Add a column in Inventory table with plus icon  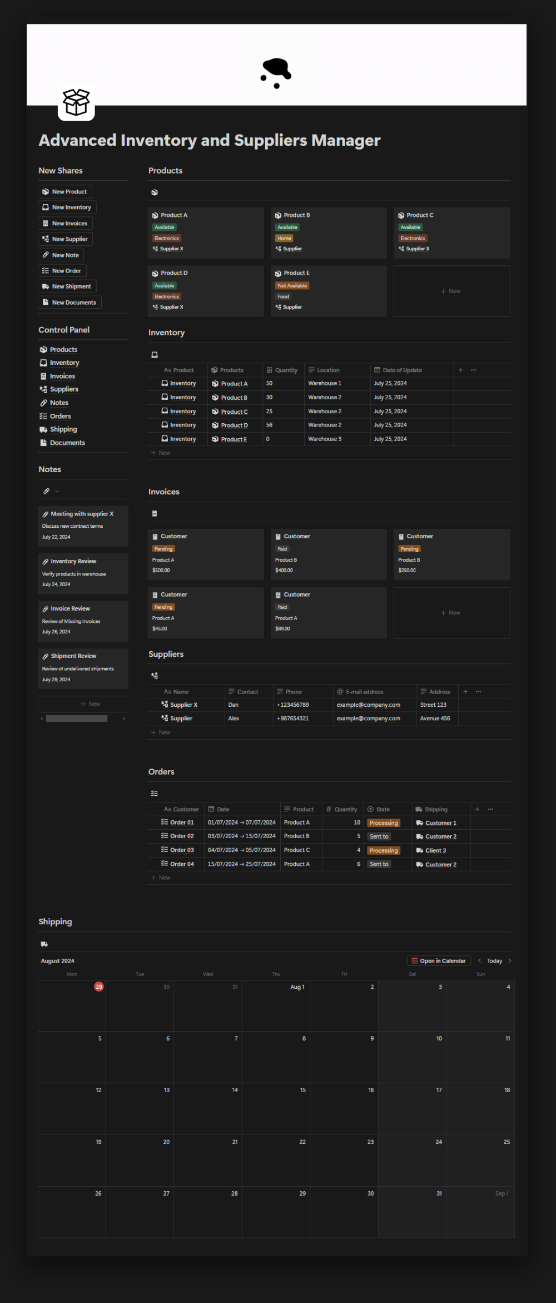(460, 370)
